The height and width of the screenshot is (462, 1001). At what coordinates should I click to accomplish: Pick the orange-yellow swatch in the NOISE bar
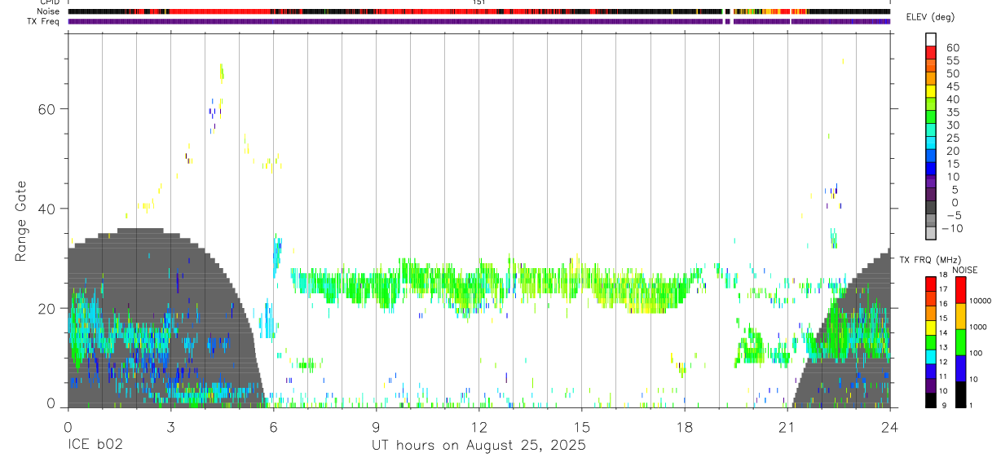(960, 316)
